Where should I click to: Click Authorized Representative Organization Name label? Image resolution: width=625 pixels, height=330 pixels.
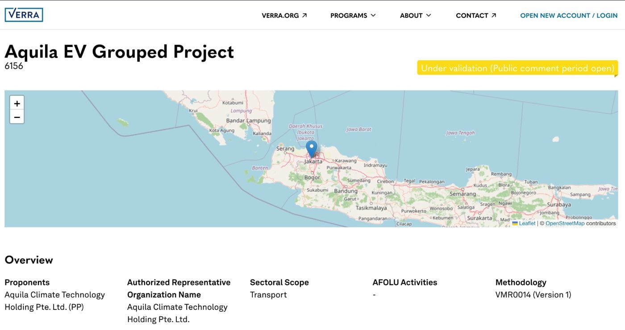pos(179,289)
